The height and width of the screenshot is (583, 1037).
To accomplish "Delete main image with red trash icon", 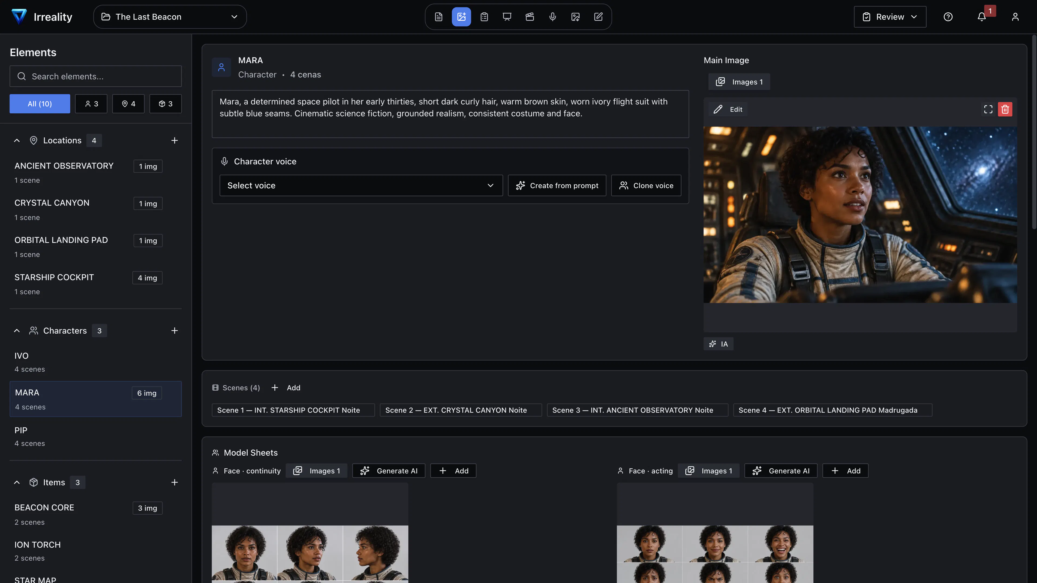I will (1005, 109).
